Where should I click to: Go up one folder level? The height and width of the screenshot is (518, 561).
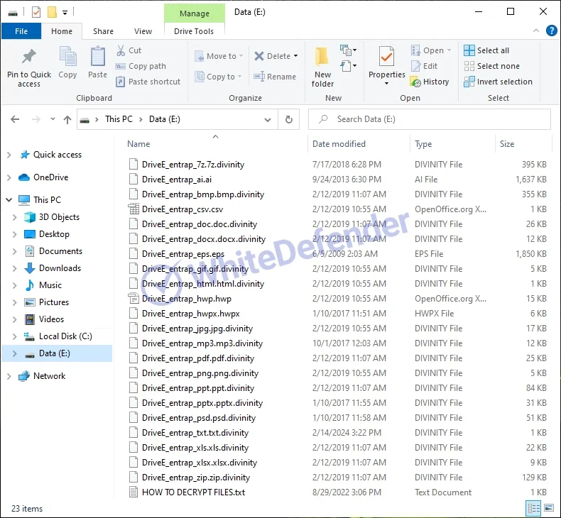click(x=67, y=119)
